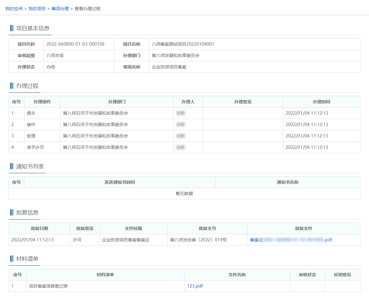369x307 pixels.
Task: Click approval number 第八师发改备〔2022〕019号
Action: click(198, 240)
